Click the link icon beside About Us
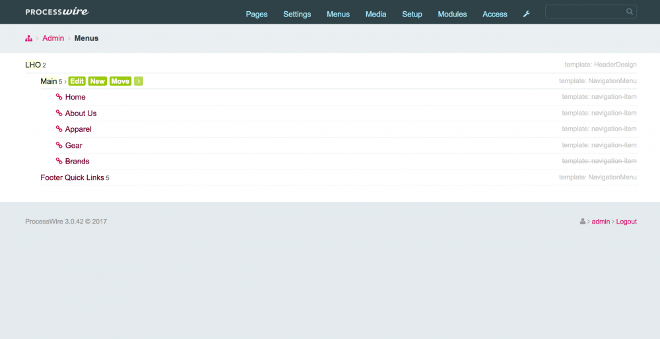 click(59, 113)
